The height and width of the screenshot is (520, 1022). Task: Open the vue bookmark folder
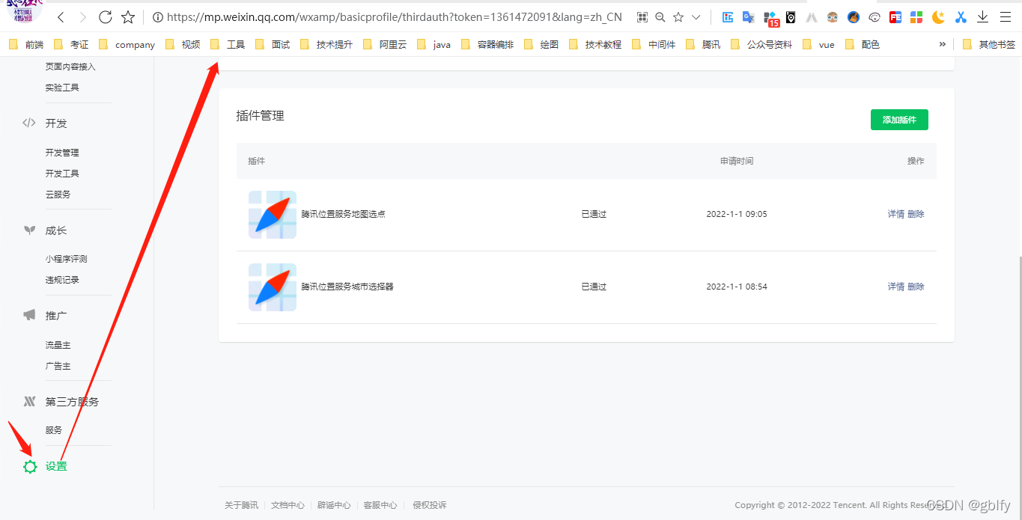click(818, 44)
